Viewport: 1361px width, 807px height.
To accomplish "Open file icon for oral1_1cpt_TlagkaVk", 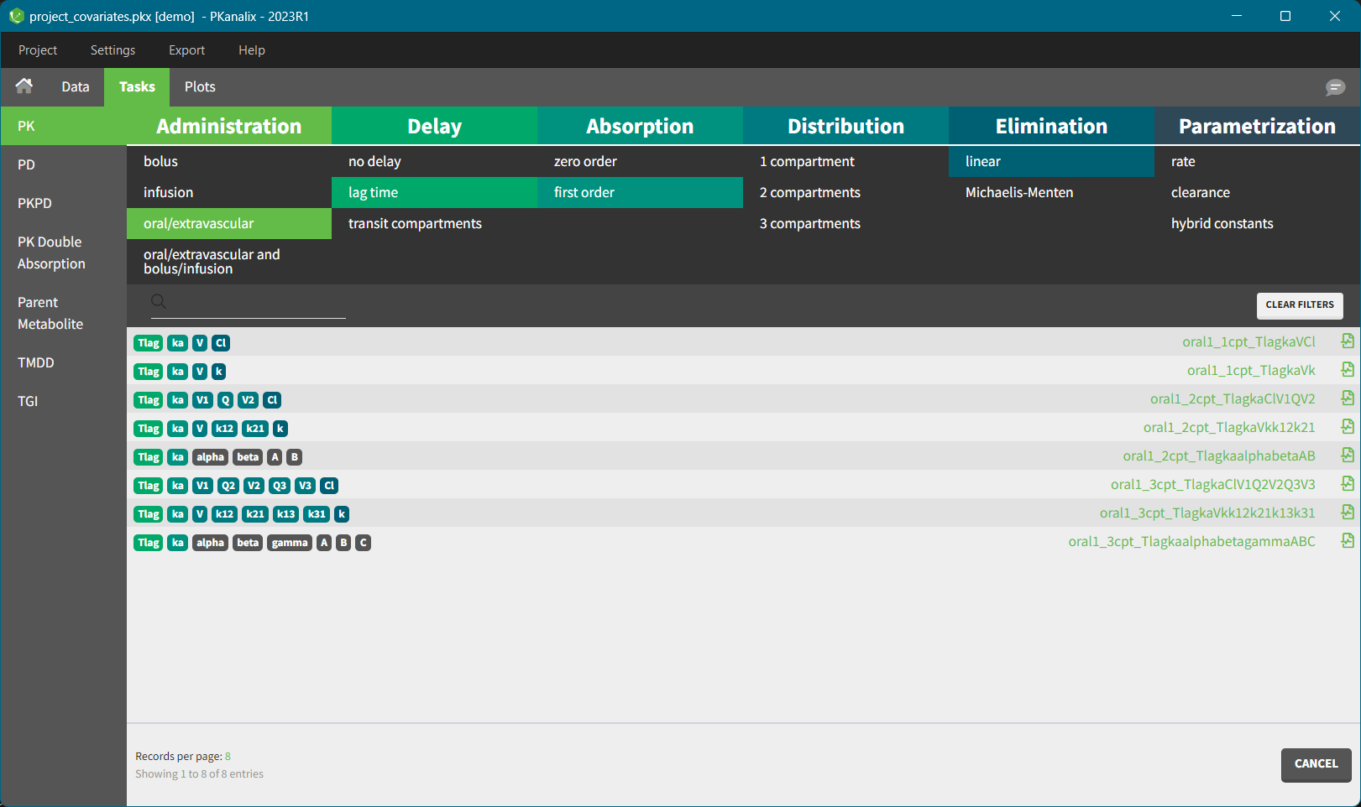I will [x=1347, y=370].
